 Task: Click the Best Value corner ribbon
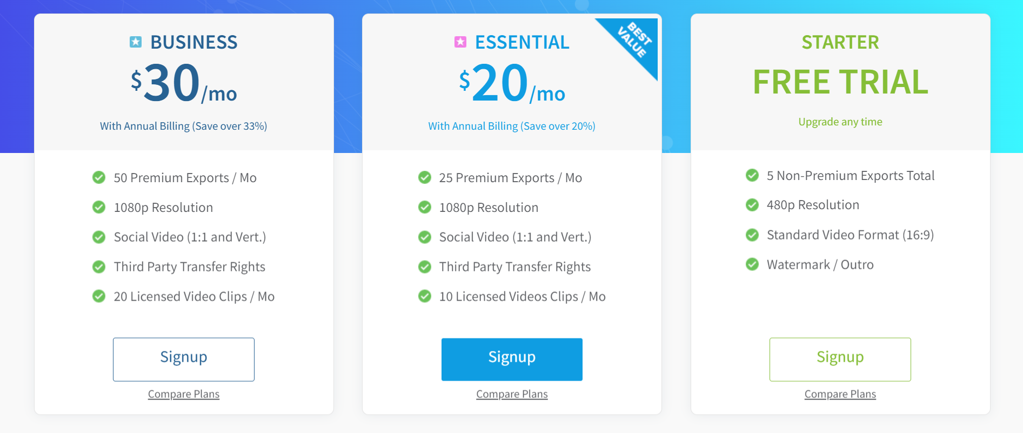click(x=633, y=41)
